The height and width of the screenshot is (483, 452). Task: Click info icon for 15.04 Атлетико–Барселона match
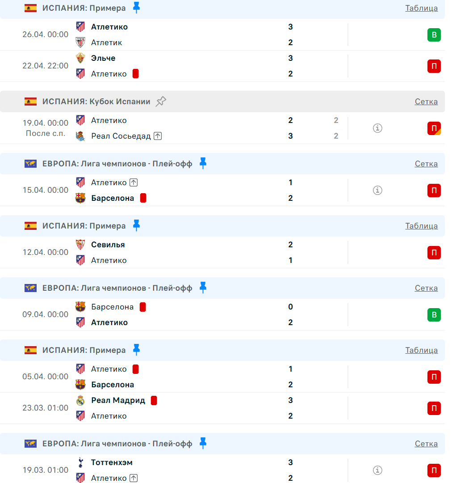coord(377,191)
